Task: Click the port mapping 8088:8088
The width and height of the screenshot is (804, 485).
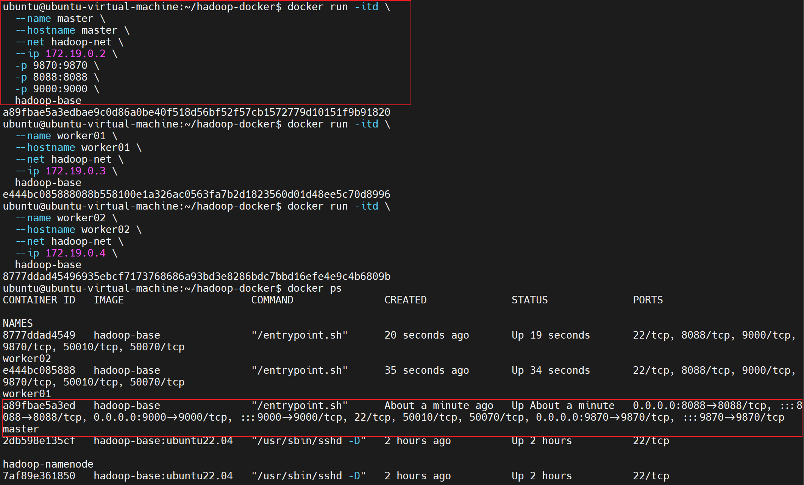Action: click(60, 77)
